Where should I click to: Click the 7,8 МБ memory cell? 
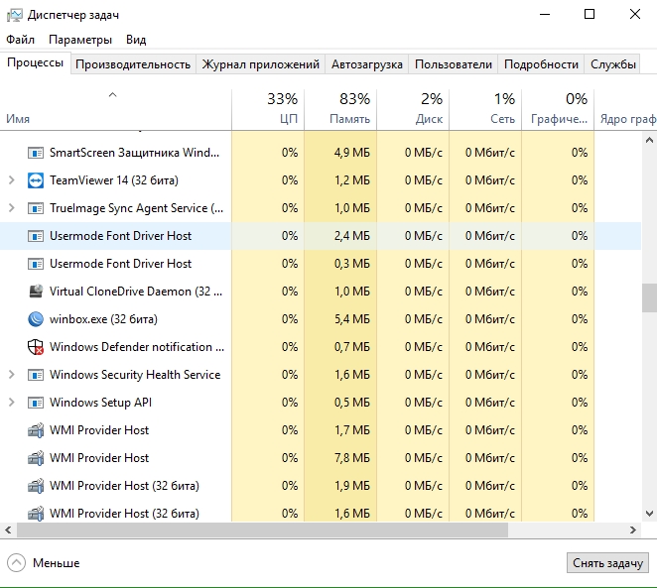pos(352,458)
